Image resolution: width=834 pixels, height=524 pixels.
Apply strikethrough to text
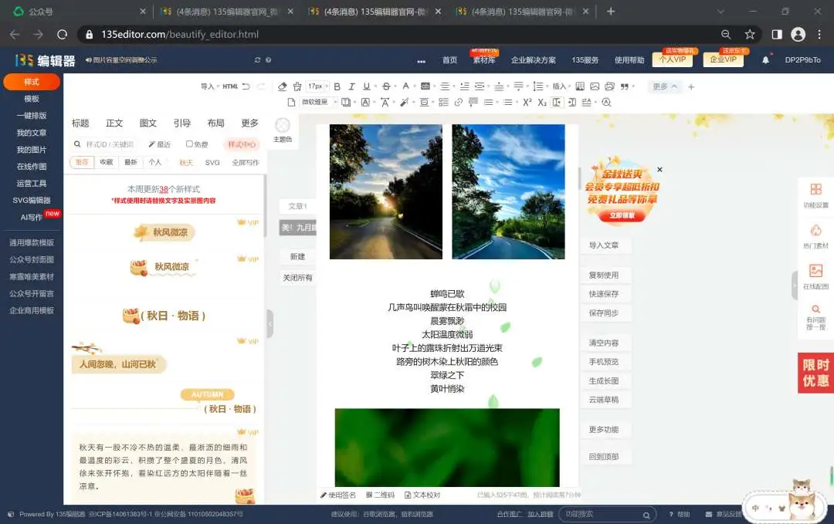tap(387, 86)
